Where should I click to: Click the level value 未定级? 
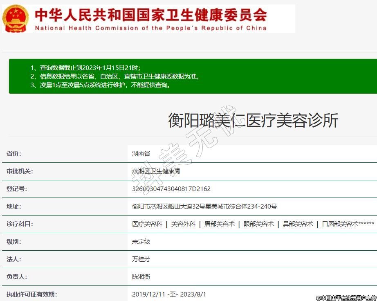pos(141,242)
